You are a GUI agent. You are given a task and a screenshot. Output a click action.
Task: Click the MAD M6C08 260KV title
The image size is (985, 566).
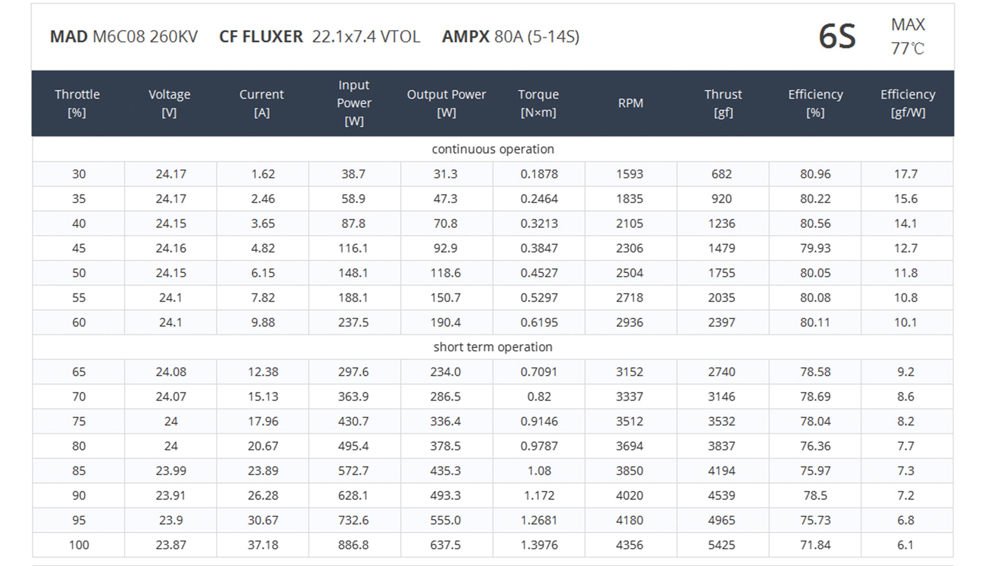coord(124,37)
